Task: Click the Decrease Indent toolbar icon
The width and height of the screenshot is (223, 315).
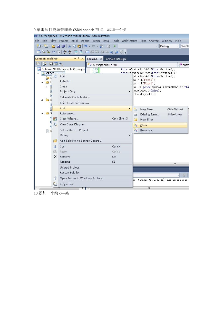Action: (x=64, y=52)
